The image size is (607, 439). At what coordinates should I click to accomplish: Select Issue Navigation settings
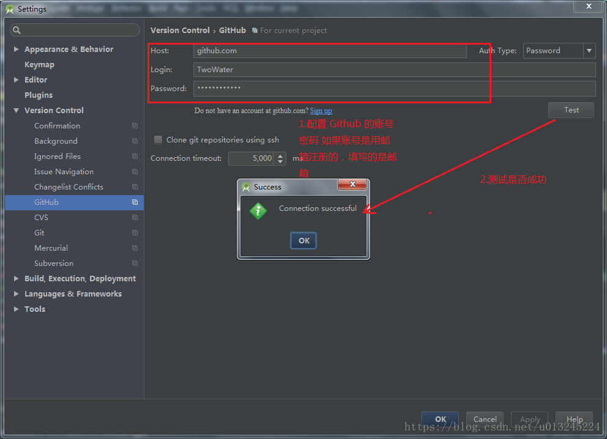coord(64,172)
